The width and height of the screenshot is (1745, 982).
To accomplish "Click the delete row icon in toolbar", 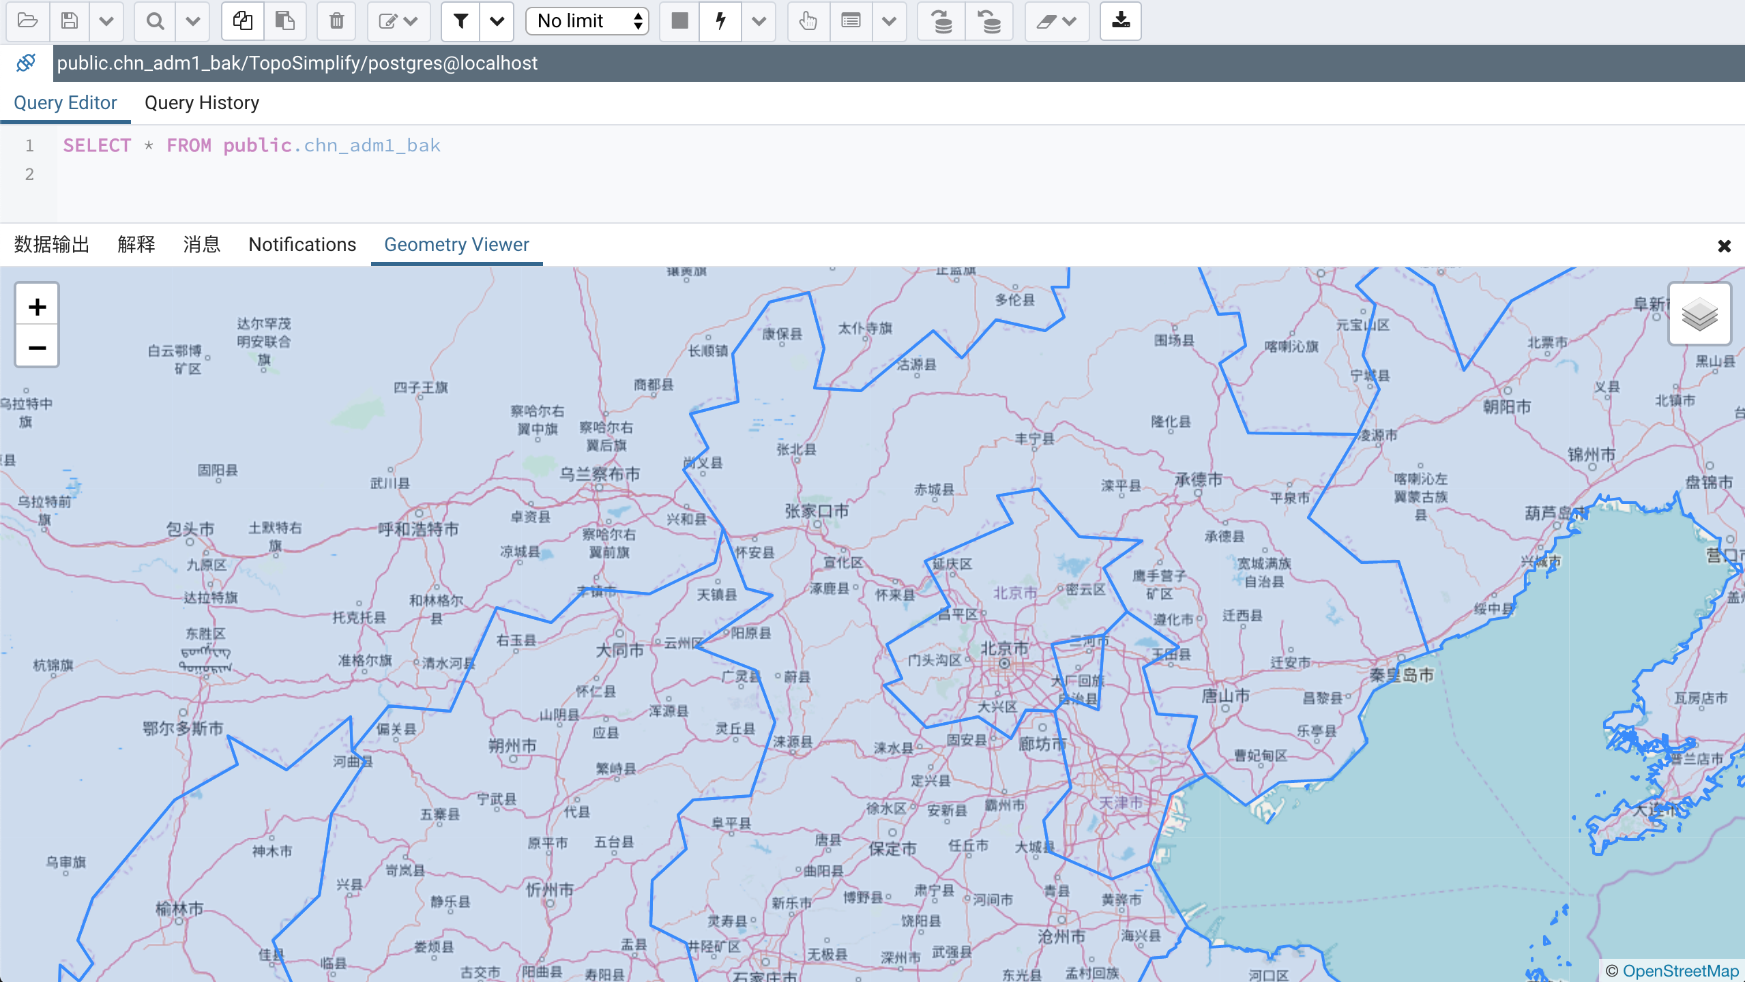I will (337, 22).
